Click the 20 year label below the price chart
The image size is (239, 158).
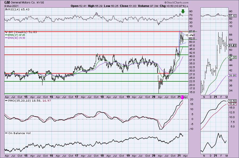pos(153,97)
